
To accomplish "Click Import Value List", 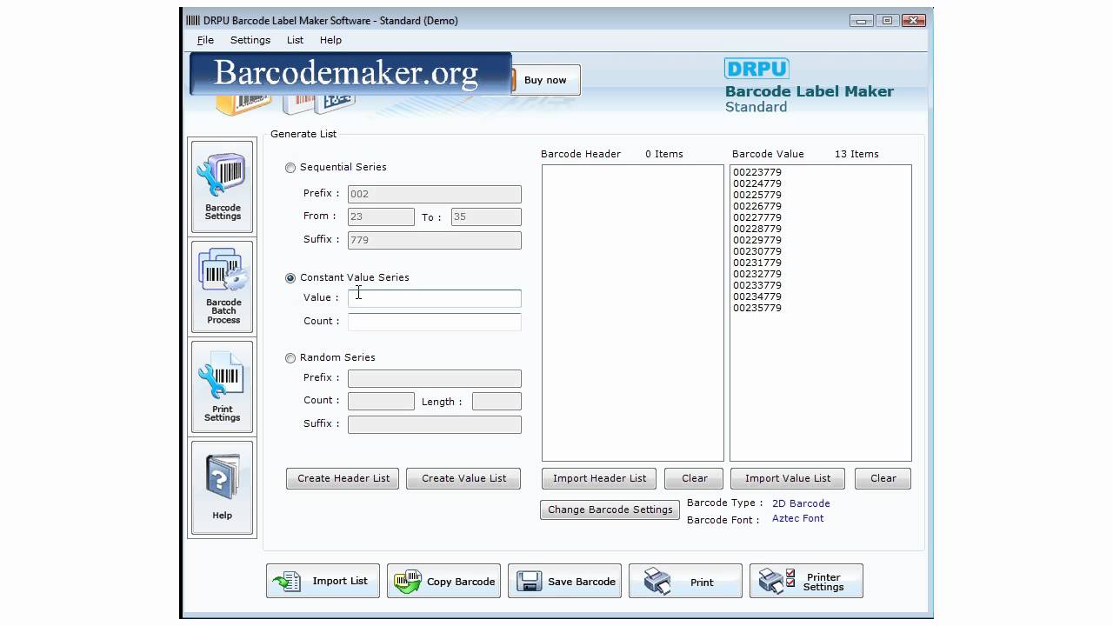I will 788,478.
